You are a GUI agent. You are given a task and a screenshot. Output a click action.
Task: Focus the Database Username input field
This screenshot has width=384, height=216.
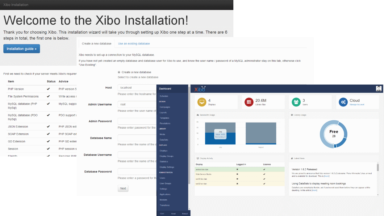click(137, 155)
